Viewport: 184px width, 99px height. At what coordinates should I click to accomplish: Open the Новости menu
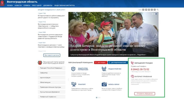point(18,5)
